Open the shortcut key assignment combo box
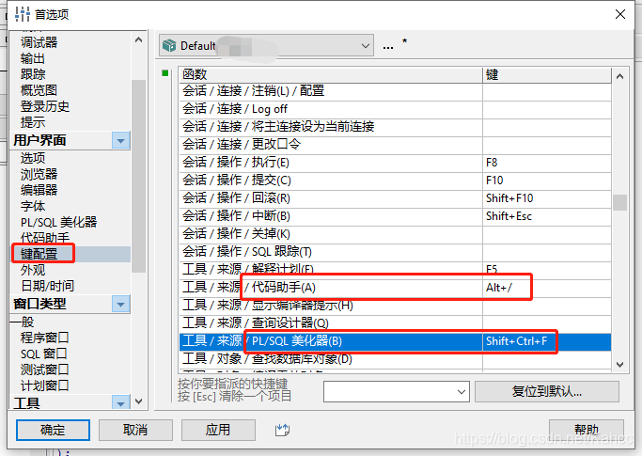The width and height of the screenshot is (642, 456). tap(396, 392)
